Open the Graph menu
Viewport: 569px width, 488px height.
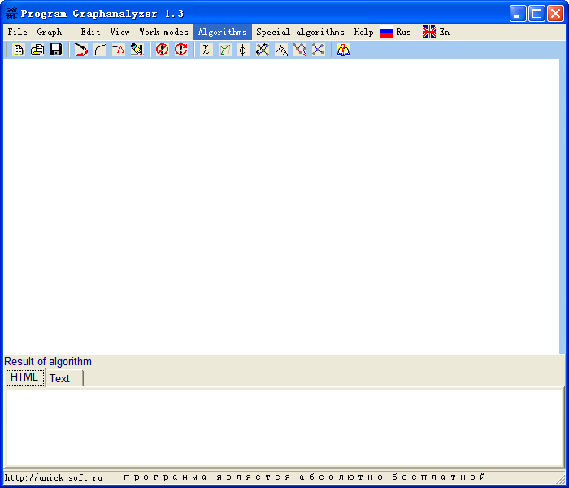click(50, 32)
